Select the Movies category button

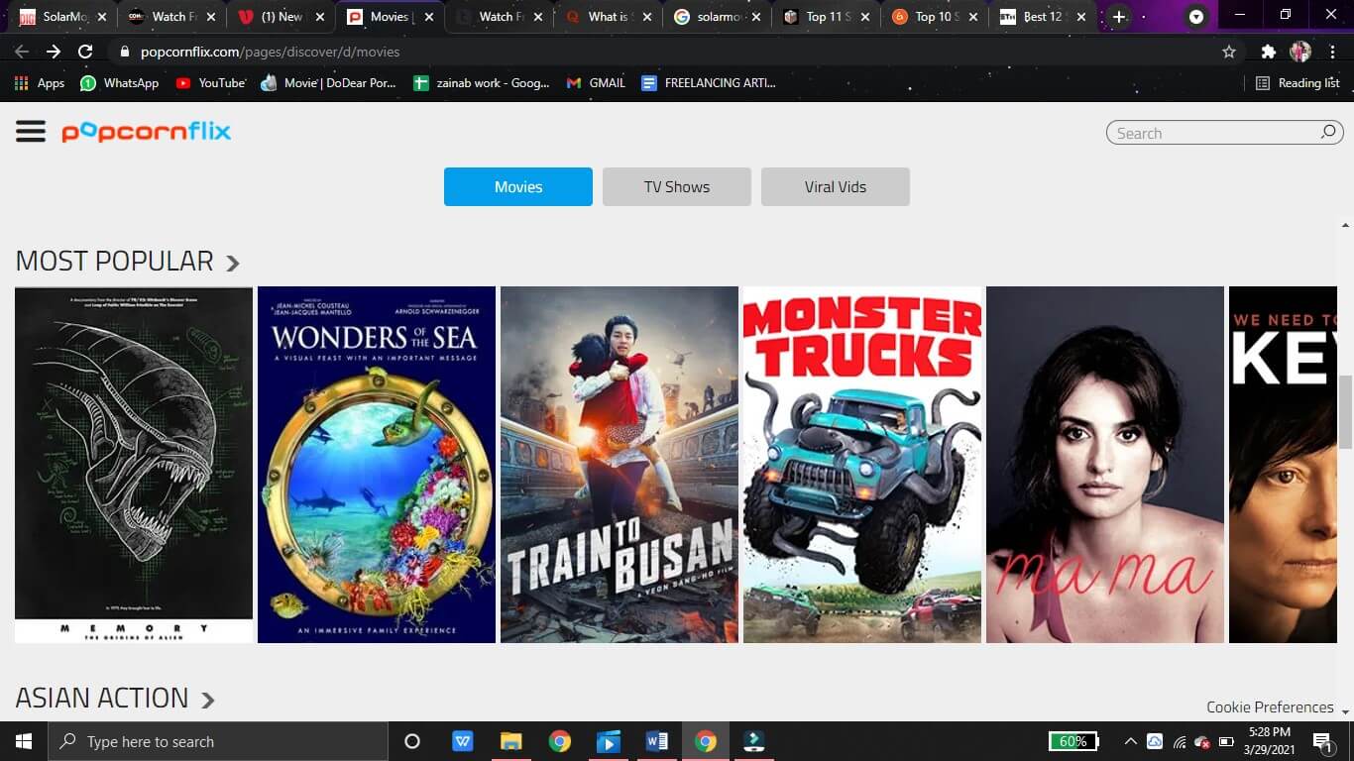(x=518, y=186)
